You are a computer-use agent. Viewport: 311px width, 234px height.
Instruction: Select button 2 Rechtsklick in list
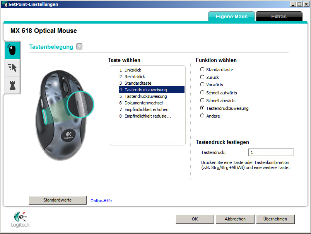[152, 77]
